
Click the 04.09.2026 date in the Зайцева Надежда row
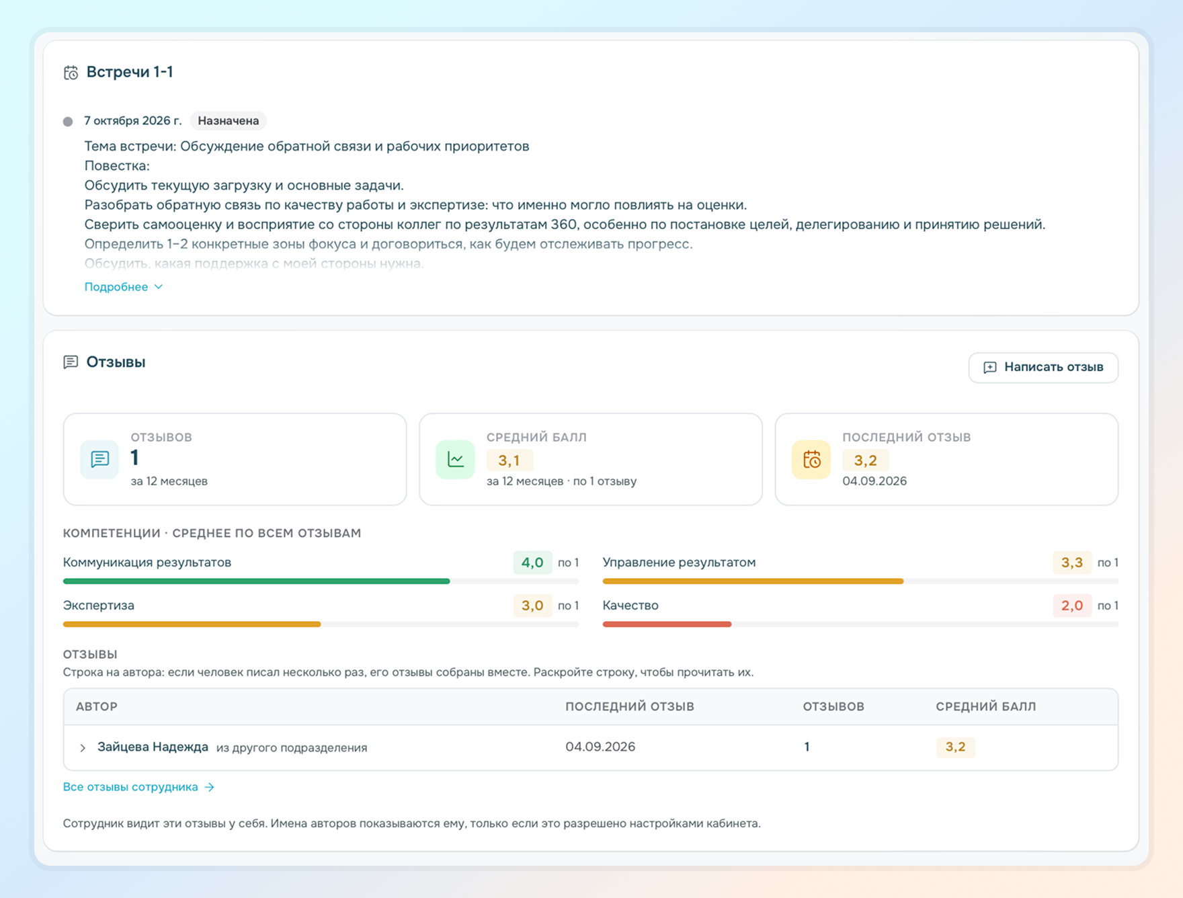[x=600, y=747]
